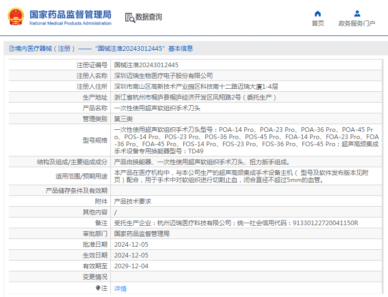This screenshot has width=388, height=297.
Task: Go to 首页 text link
Action: 318,24
